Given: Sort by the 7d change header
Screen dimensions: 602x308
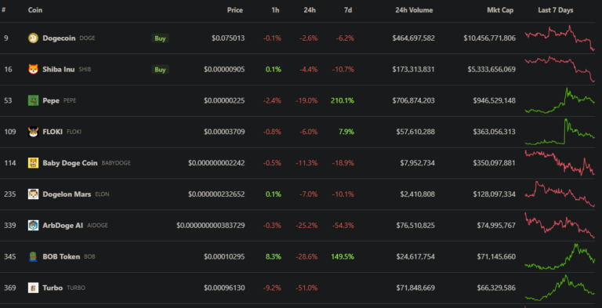Looking at the screenshot, I should pos(348,10).
